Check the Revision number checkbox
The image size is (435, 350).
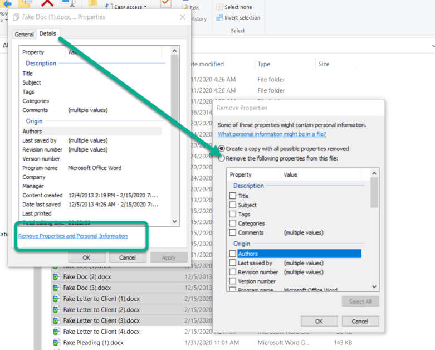point(233,272)
